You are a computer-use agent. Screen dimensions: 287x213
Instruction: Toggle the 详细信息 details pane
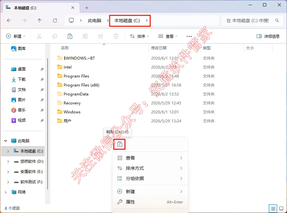click(x=268, y=36)
